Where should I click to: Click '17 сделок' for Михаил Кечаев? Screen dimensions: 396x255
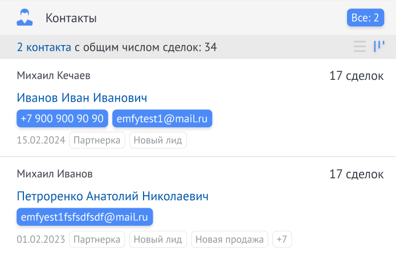pos(356,76)
